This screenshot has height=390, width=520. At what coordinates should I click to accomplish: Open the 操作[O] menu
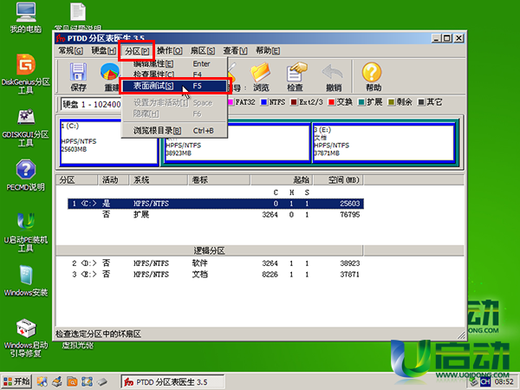click(170, 51)
